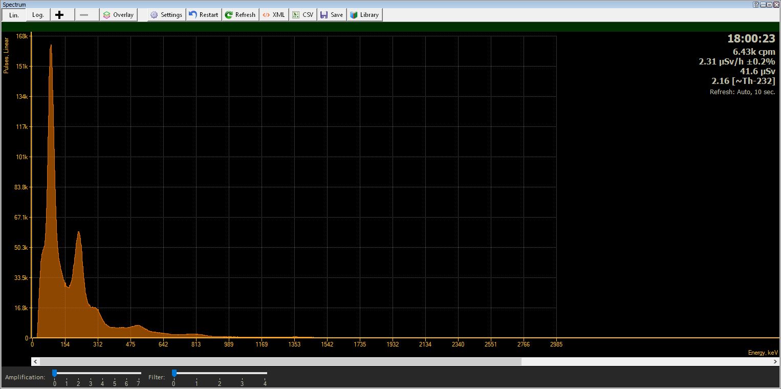The height and width of the screenshot is (389, 781).
Task: Click the minus zoom-out button
Action: click(84, 15)
